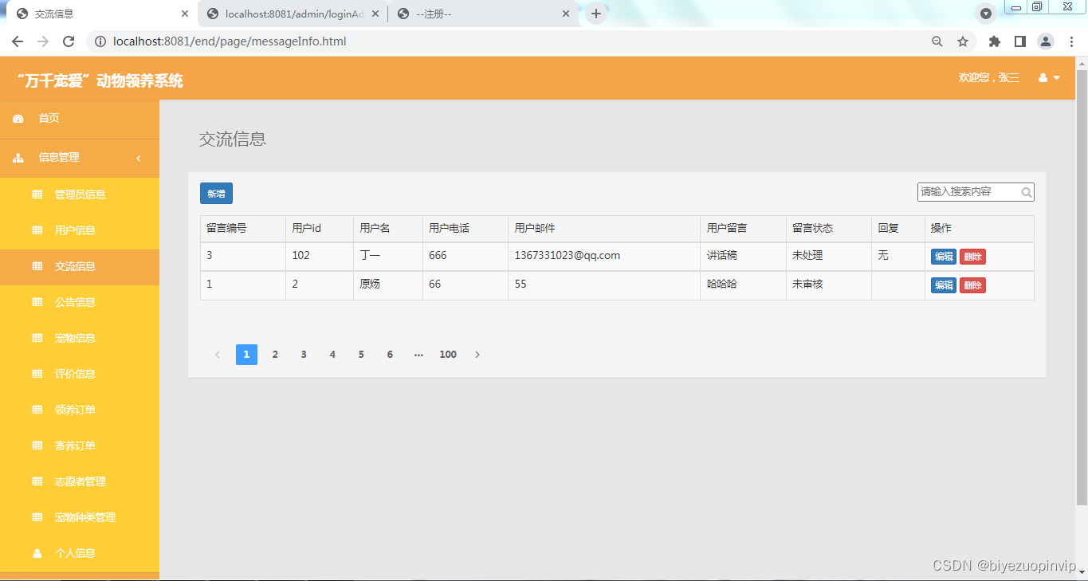This screenshot has height=581, width=1088.
Task: Switch to the --注册-- tab
Action: tap(484, 14)
